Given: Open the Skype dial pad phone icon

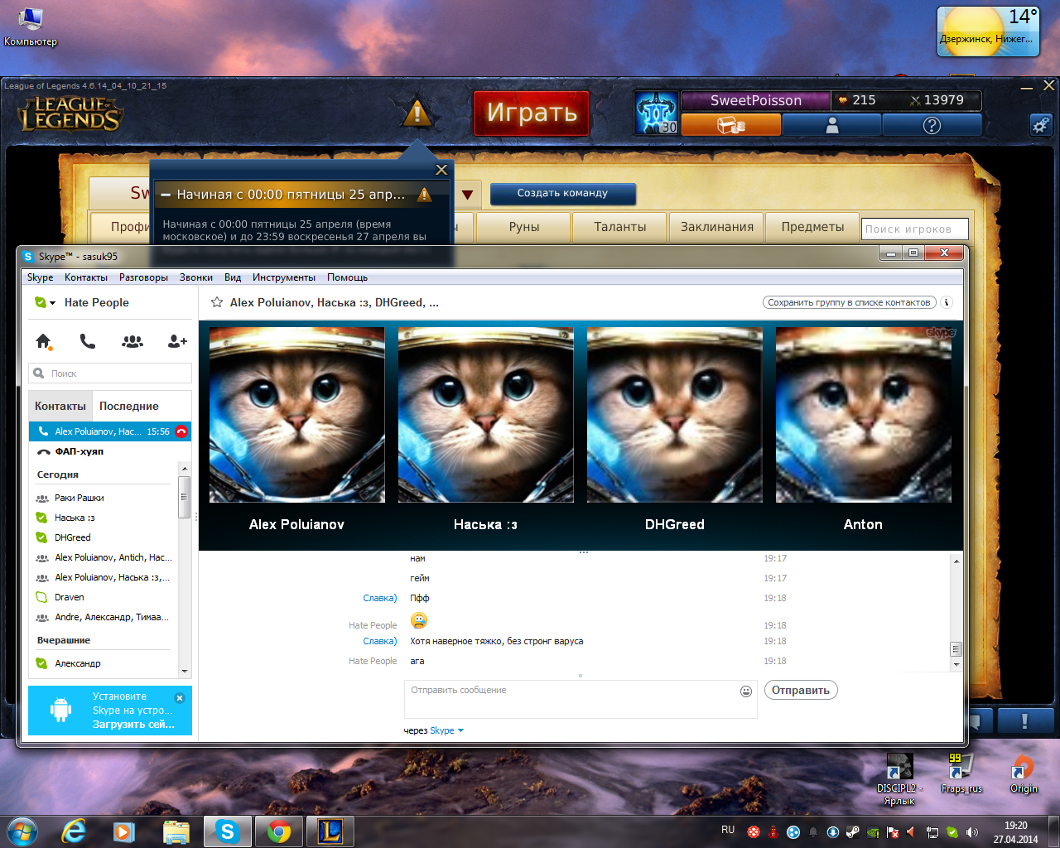Looking at the screenshot, I should tap(88, 340).
